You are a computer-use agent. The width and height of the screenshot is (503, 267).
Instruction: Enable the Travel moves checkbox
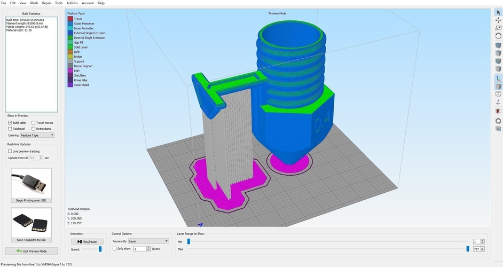tap(33, 123)
